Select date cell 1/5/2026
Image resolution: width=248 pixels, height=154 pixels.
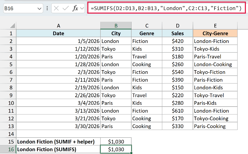[58, 41]
